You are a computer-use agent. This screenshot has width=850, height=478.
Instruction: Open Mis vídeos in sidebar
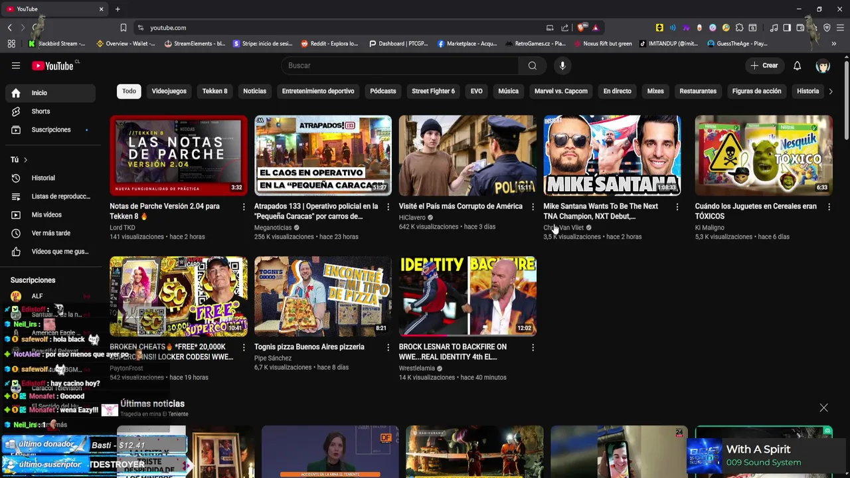50,215
